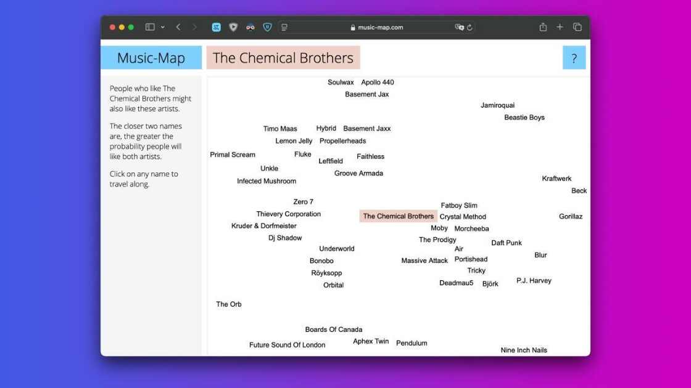Select Propellerheads

343,141
